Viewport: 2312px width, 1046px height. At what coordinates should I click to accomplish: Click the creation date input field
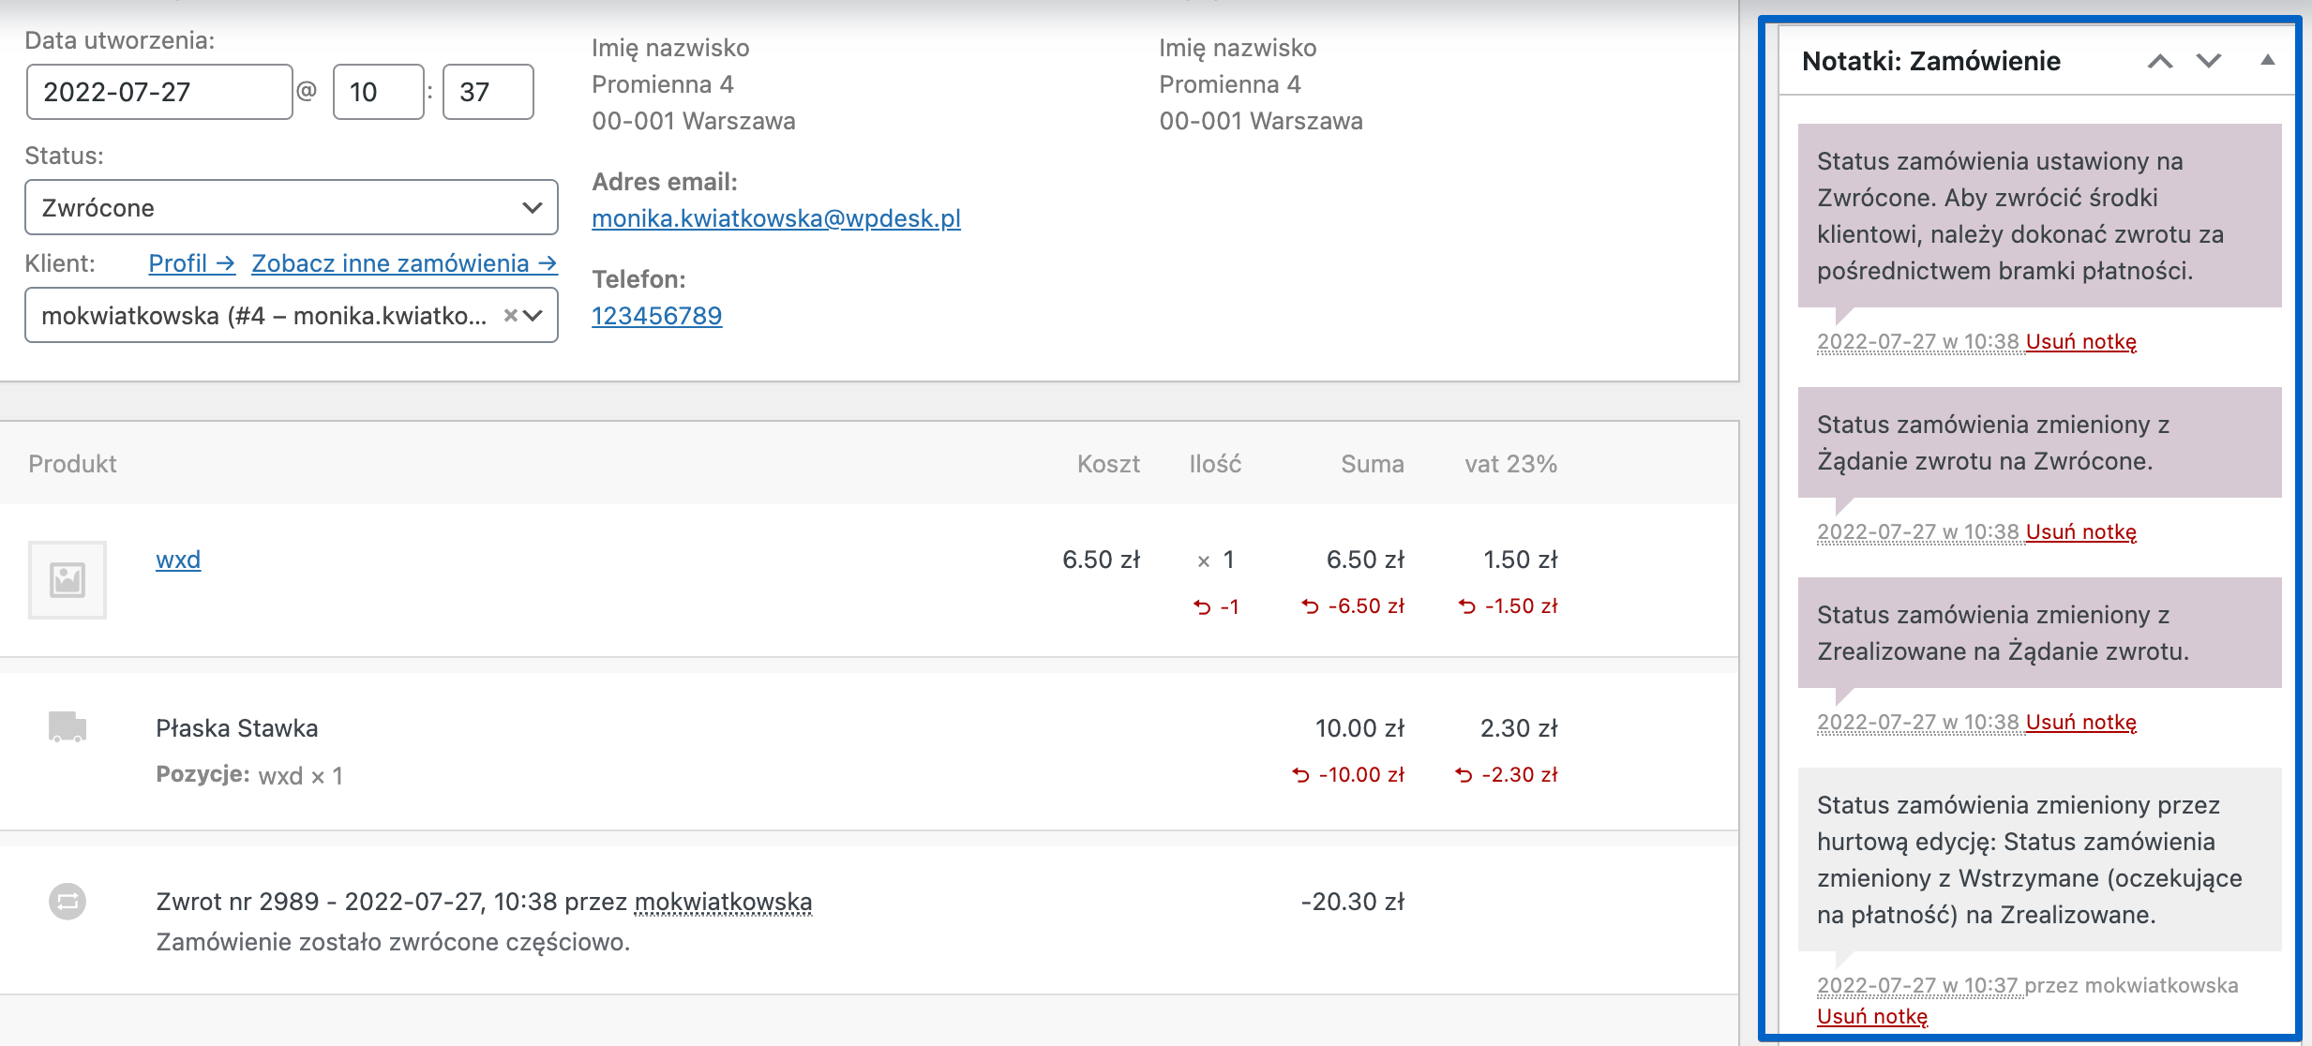pos(159,92)
